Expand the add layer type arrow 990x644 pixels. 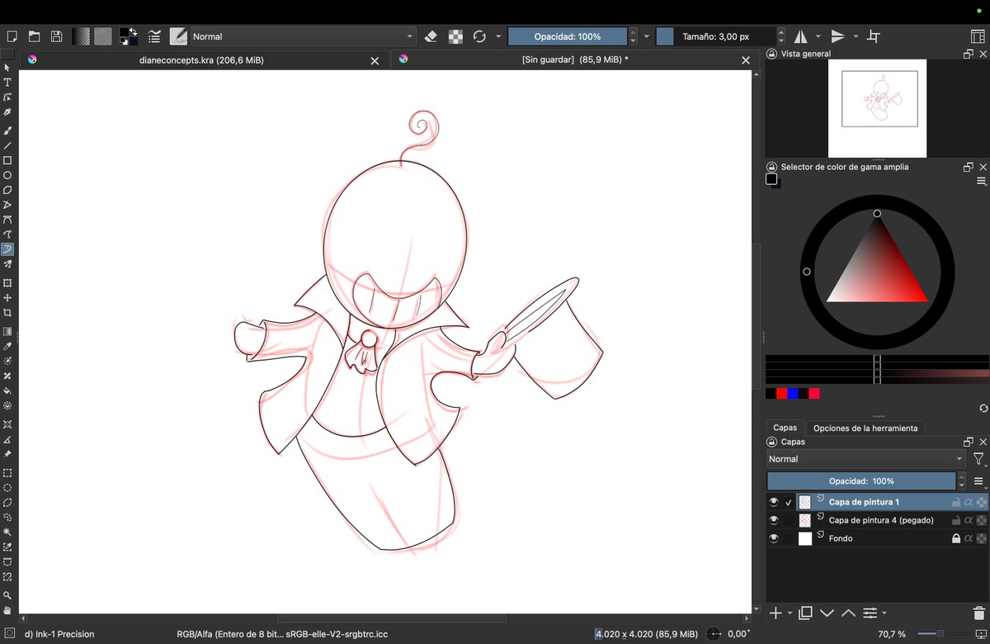pyautogui.click(x=790, y=613)
